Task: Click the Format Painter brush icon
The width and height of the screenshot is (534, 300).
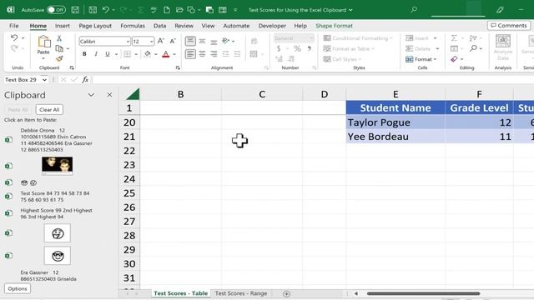Action: [59, 59]
